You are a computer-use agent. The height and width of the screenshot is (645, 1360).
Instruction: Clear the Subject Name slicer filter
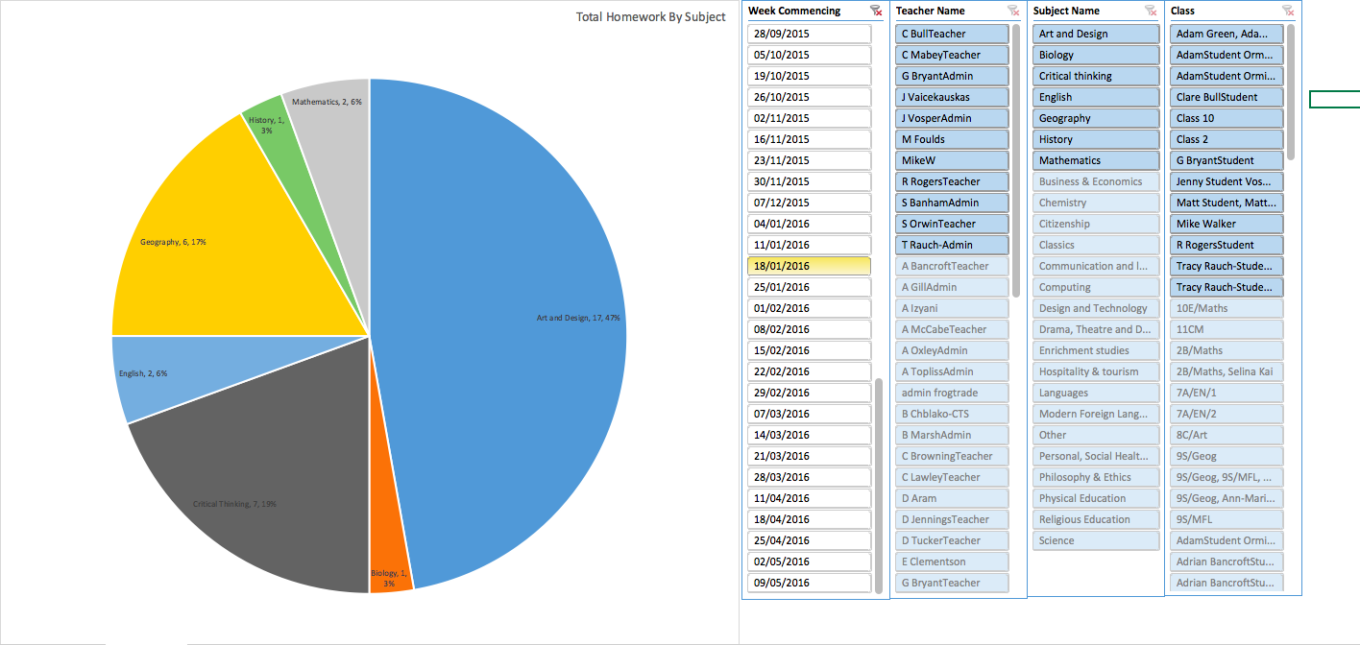1151,11
